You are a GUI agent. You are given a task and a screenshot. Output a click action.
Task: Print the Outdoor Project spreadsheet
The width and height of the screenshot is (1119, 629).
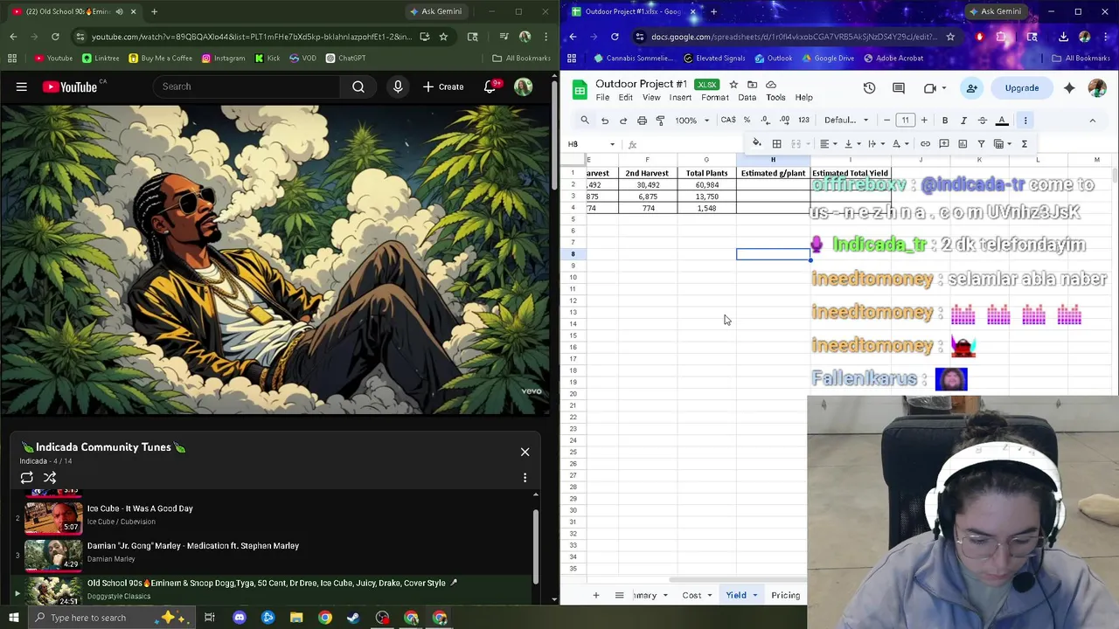pyautogui.click(x=642, y=121)
